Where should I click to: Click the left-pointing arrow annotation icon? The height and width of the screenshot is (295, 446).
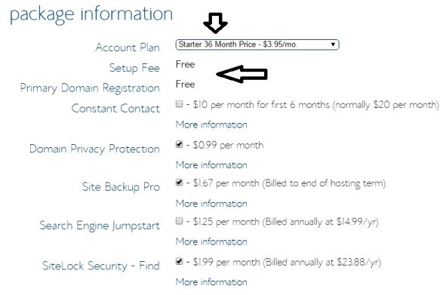pyautogui.click(x=241, y=74)
